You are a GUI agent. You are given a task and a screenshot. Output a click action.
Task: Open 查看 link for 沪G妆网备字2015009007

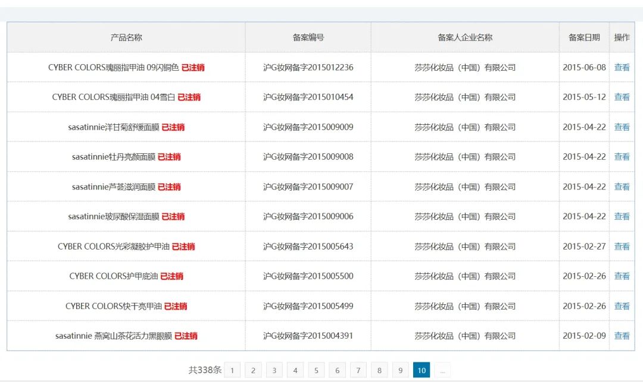coord(622,187)
